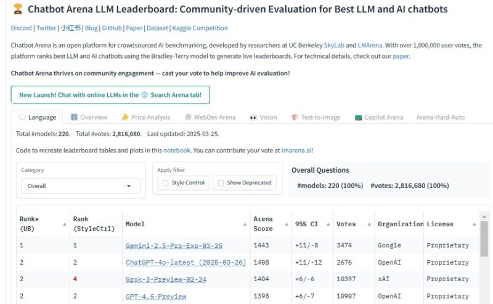Switch to the Price Analysis tab
493x304 pixels.
(x=145, y=117)
